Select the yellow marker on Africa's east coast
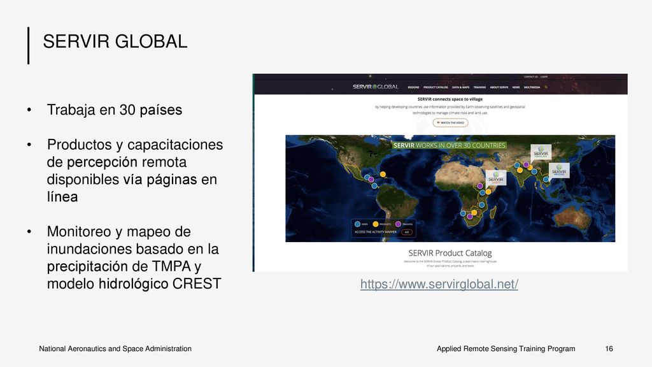Image resolution: width=652 pixels, height=367 pixels. click(488, 192)
